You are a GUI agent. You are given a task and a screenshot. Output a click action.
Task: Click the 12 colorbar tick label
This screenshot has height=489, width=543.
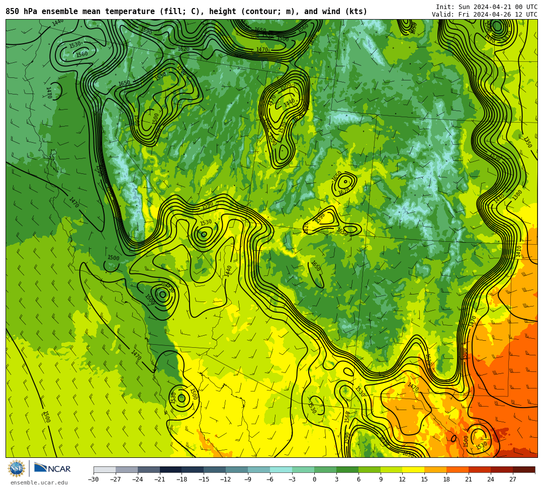pyautogui.click(x=403, y=479)
